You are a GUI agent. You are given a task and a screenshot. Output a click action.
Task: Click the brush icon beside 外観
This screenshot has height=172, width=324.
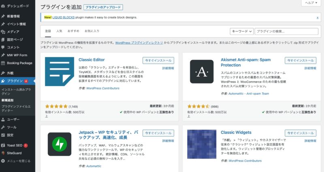coord(3,73)
